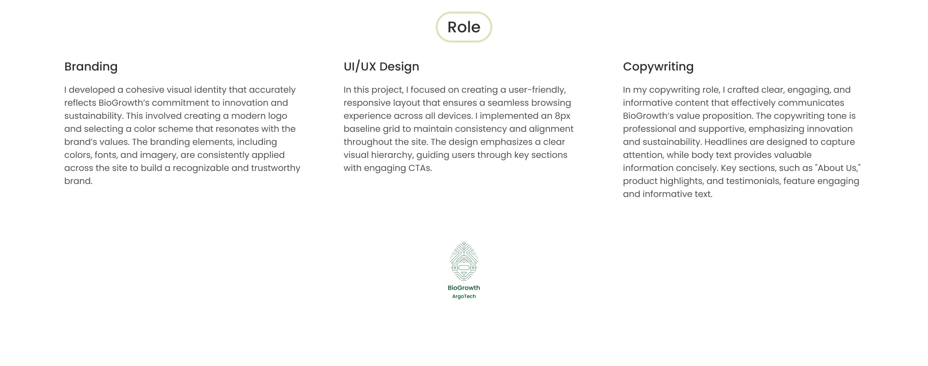Click the Branding description paragraph

[183, 135]
